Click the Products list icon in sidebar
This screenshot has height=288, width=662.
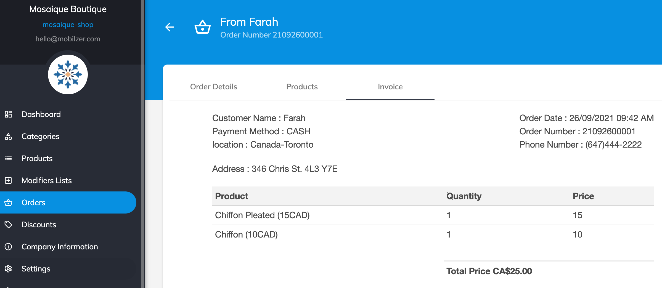(8, 158)
